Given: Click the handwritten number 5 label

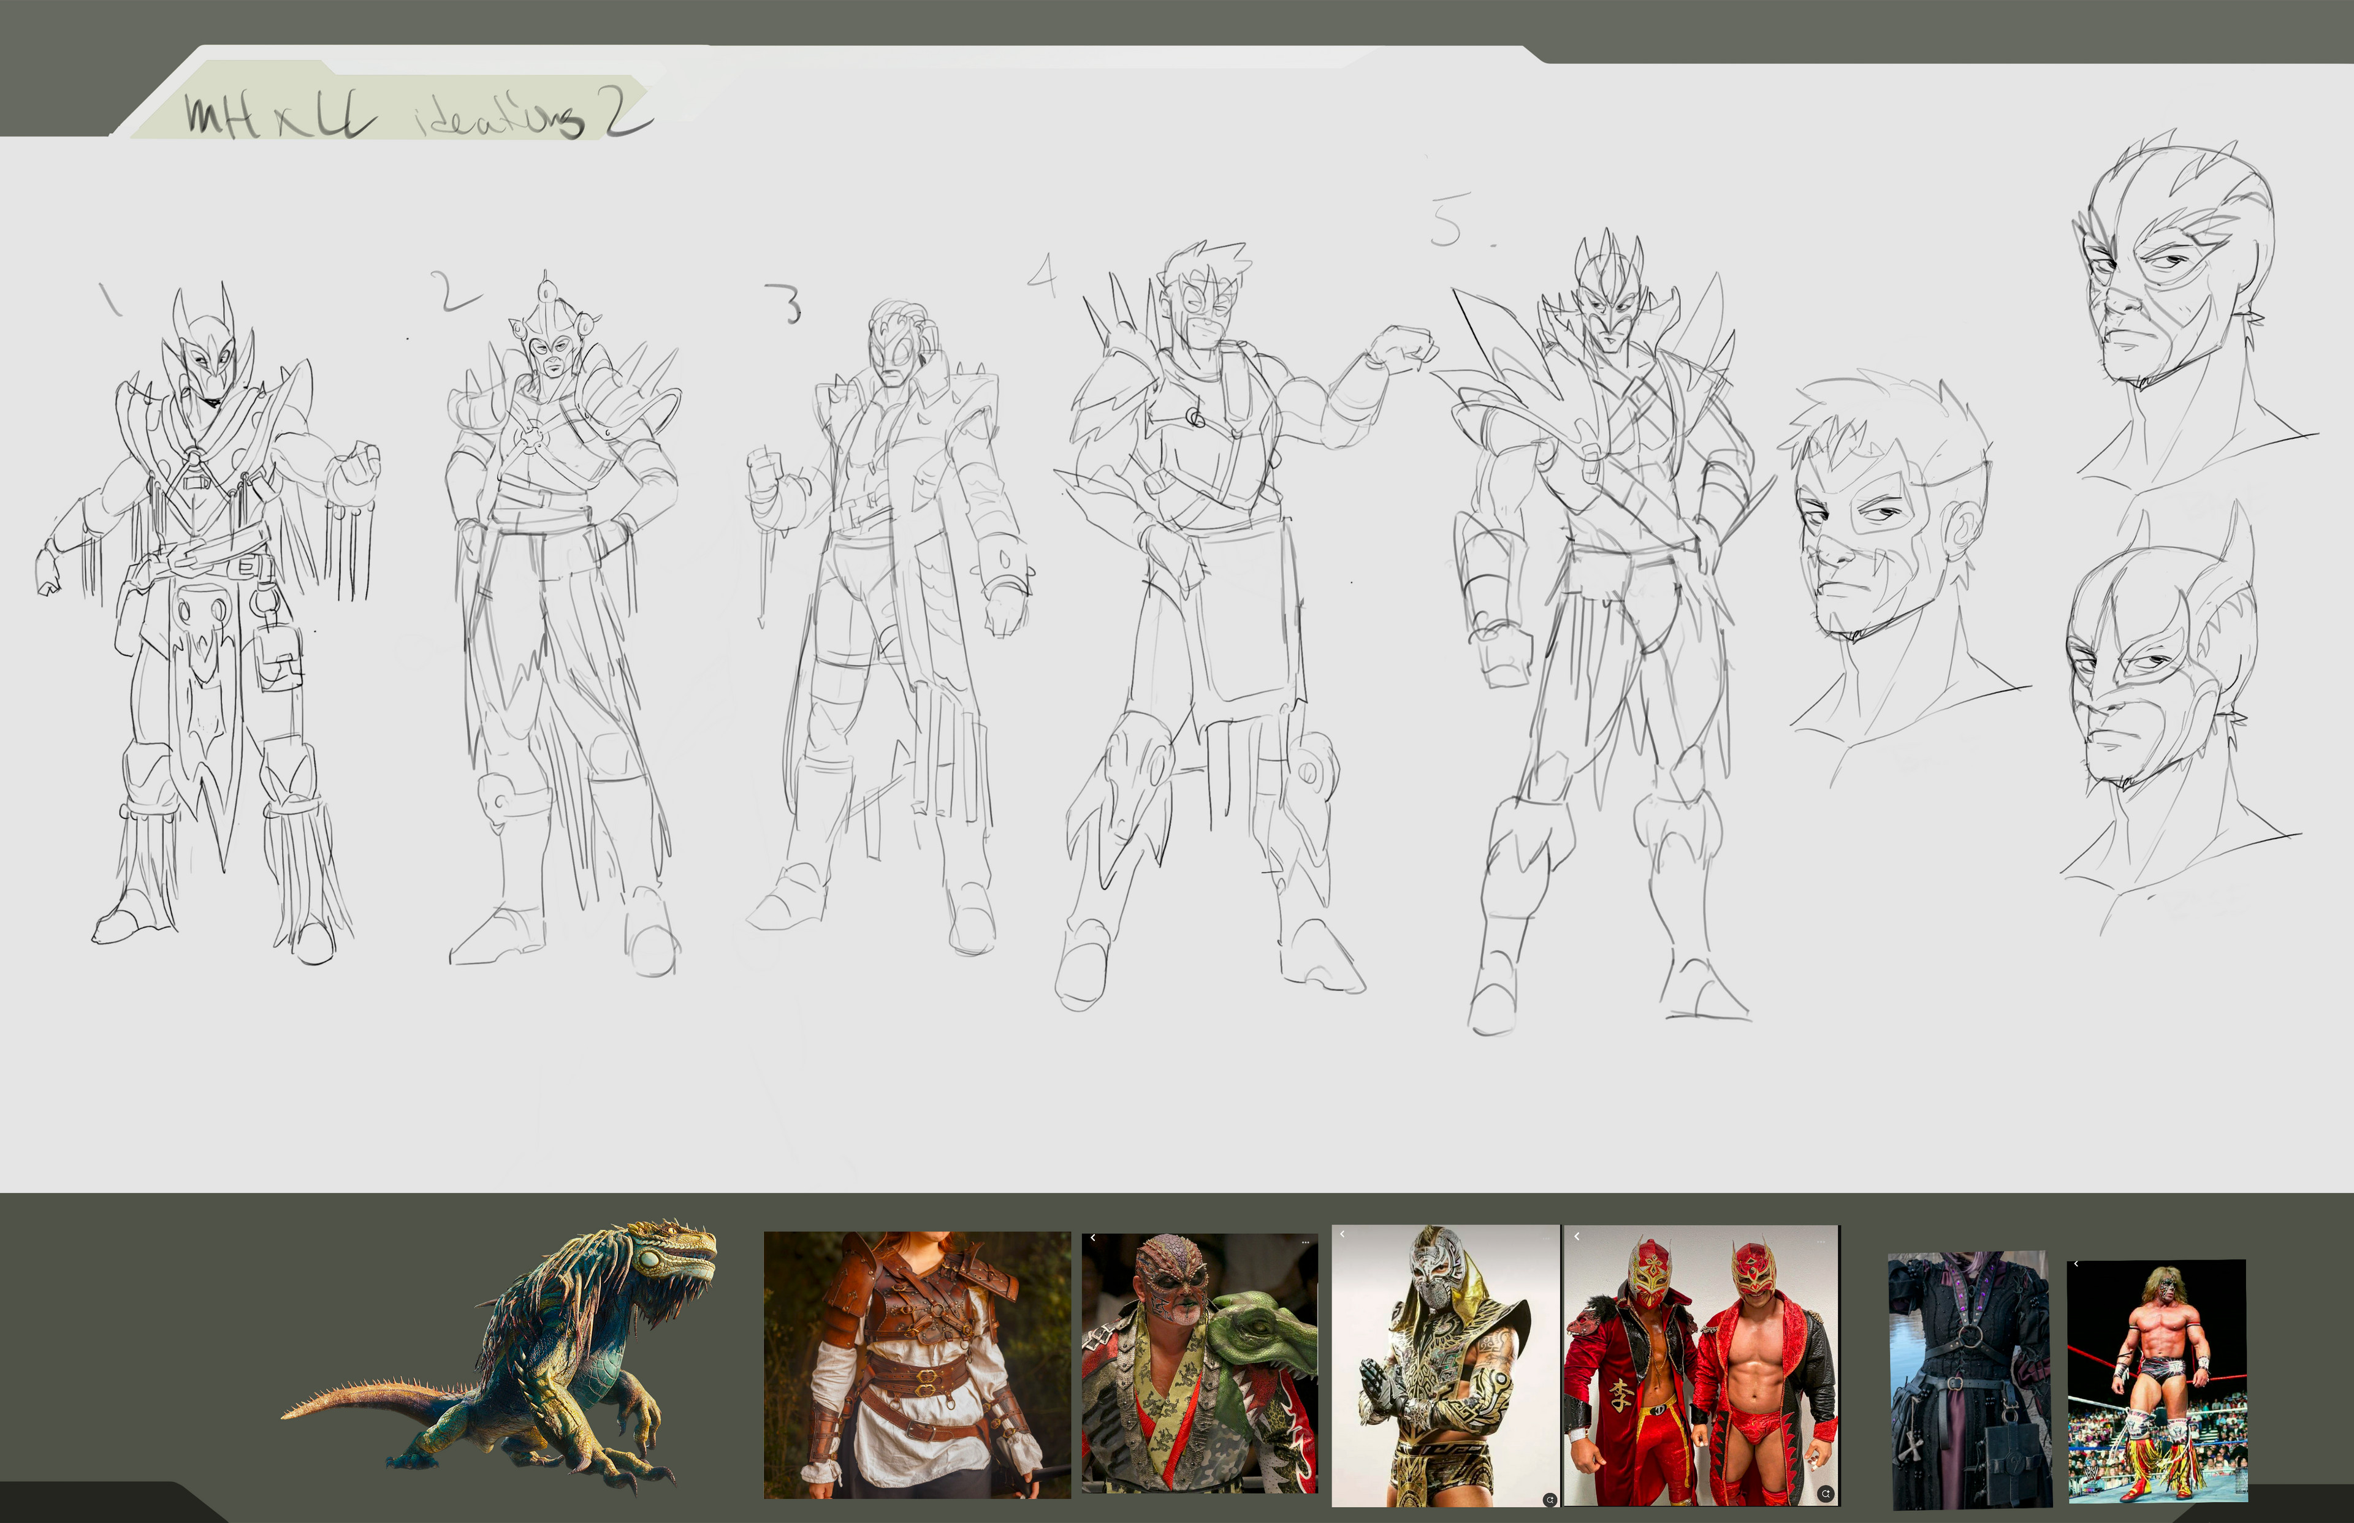Looking at the screenshot, I should click(x=1447, y=221).
